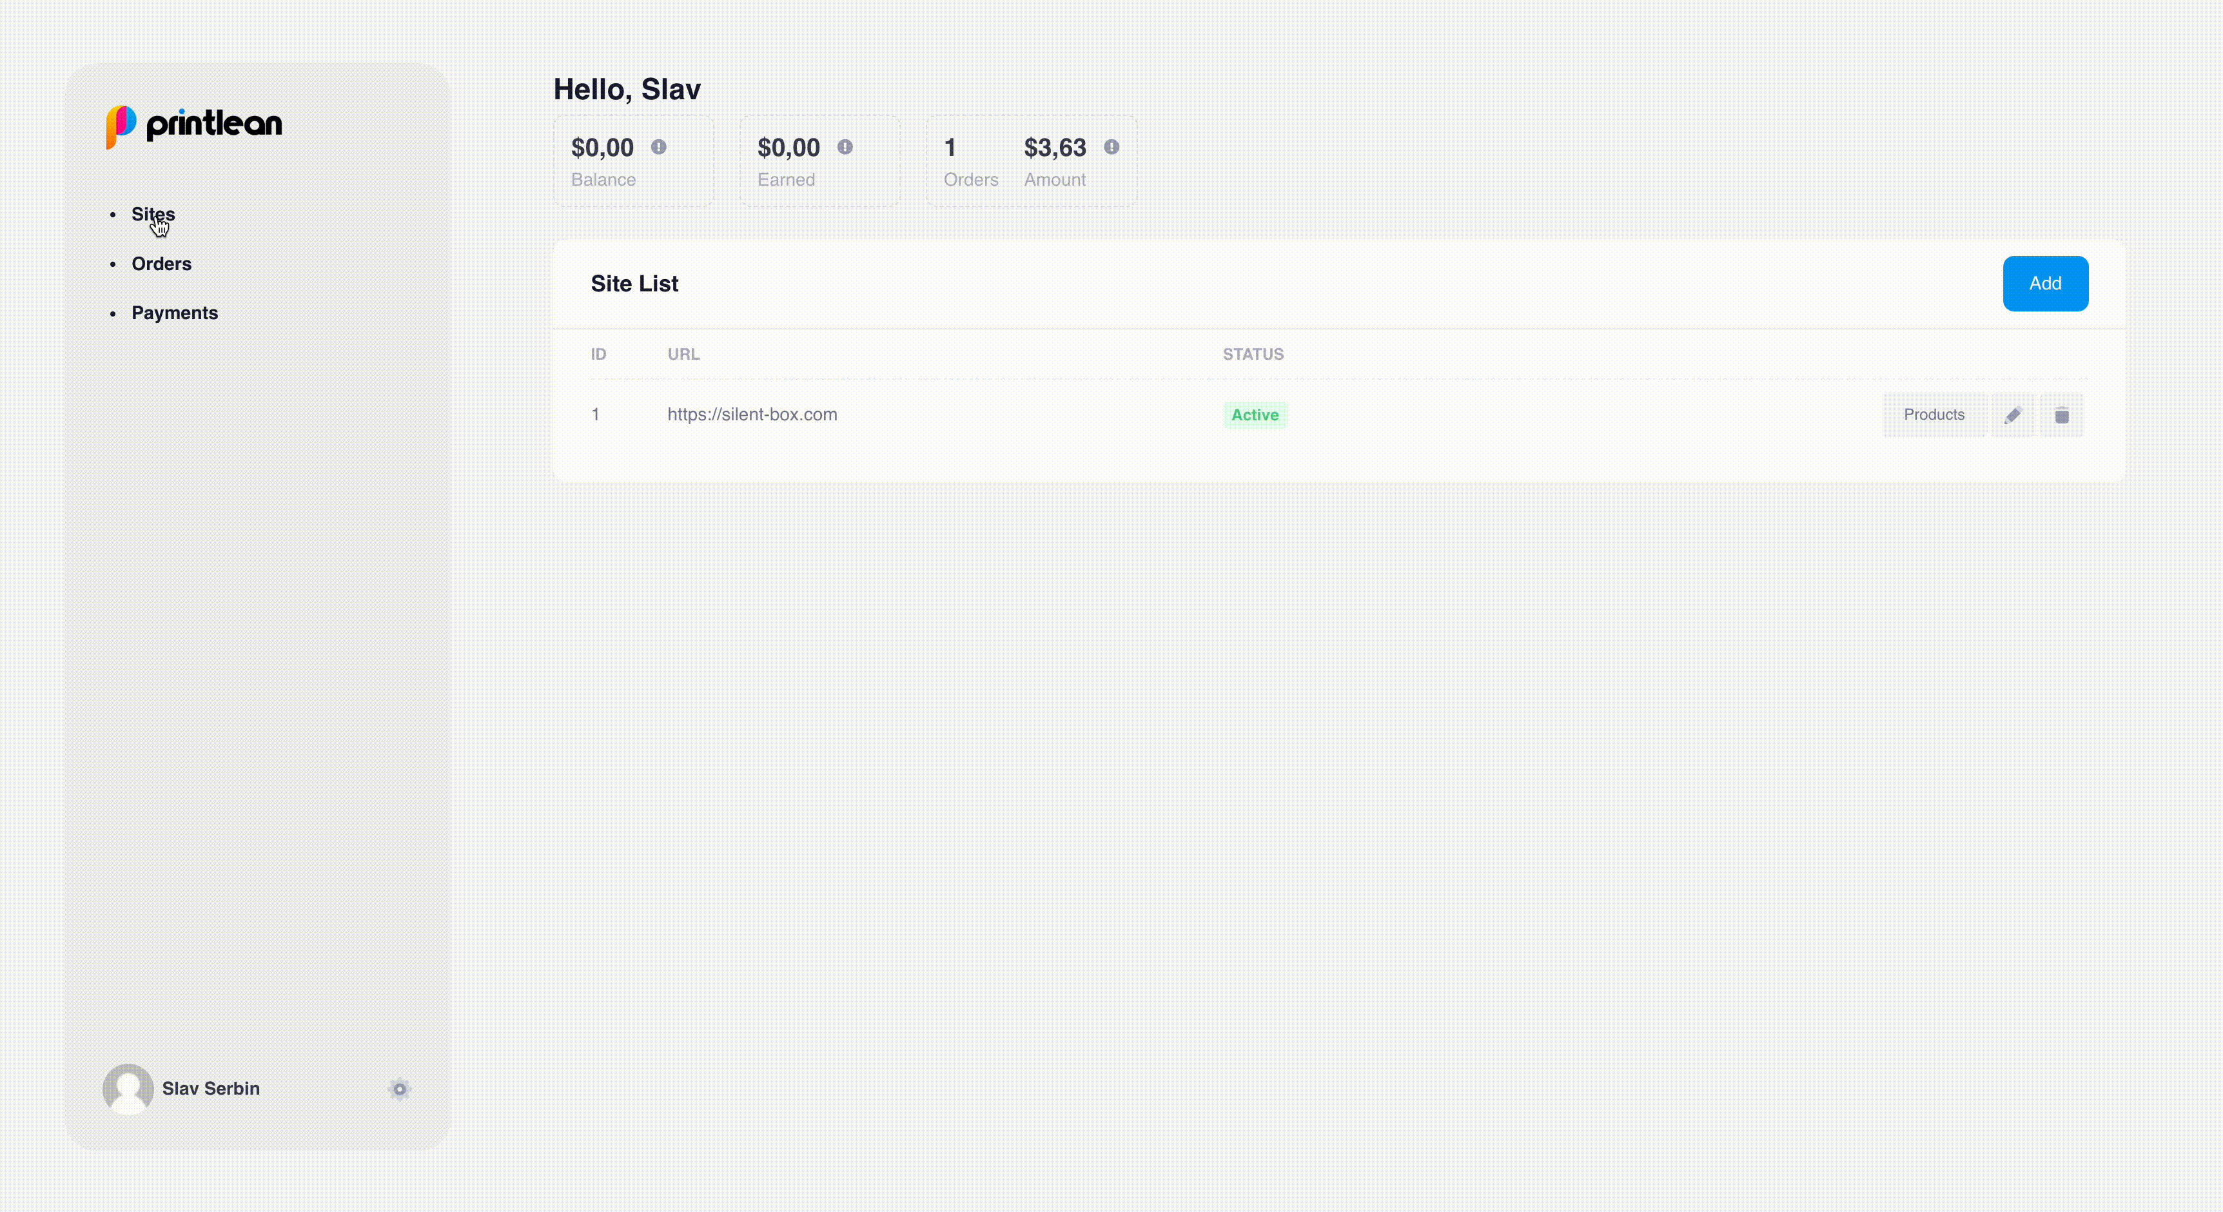Click the Orders count stat card
Screen dimensions: 2223x1212
coord(970,161)
